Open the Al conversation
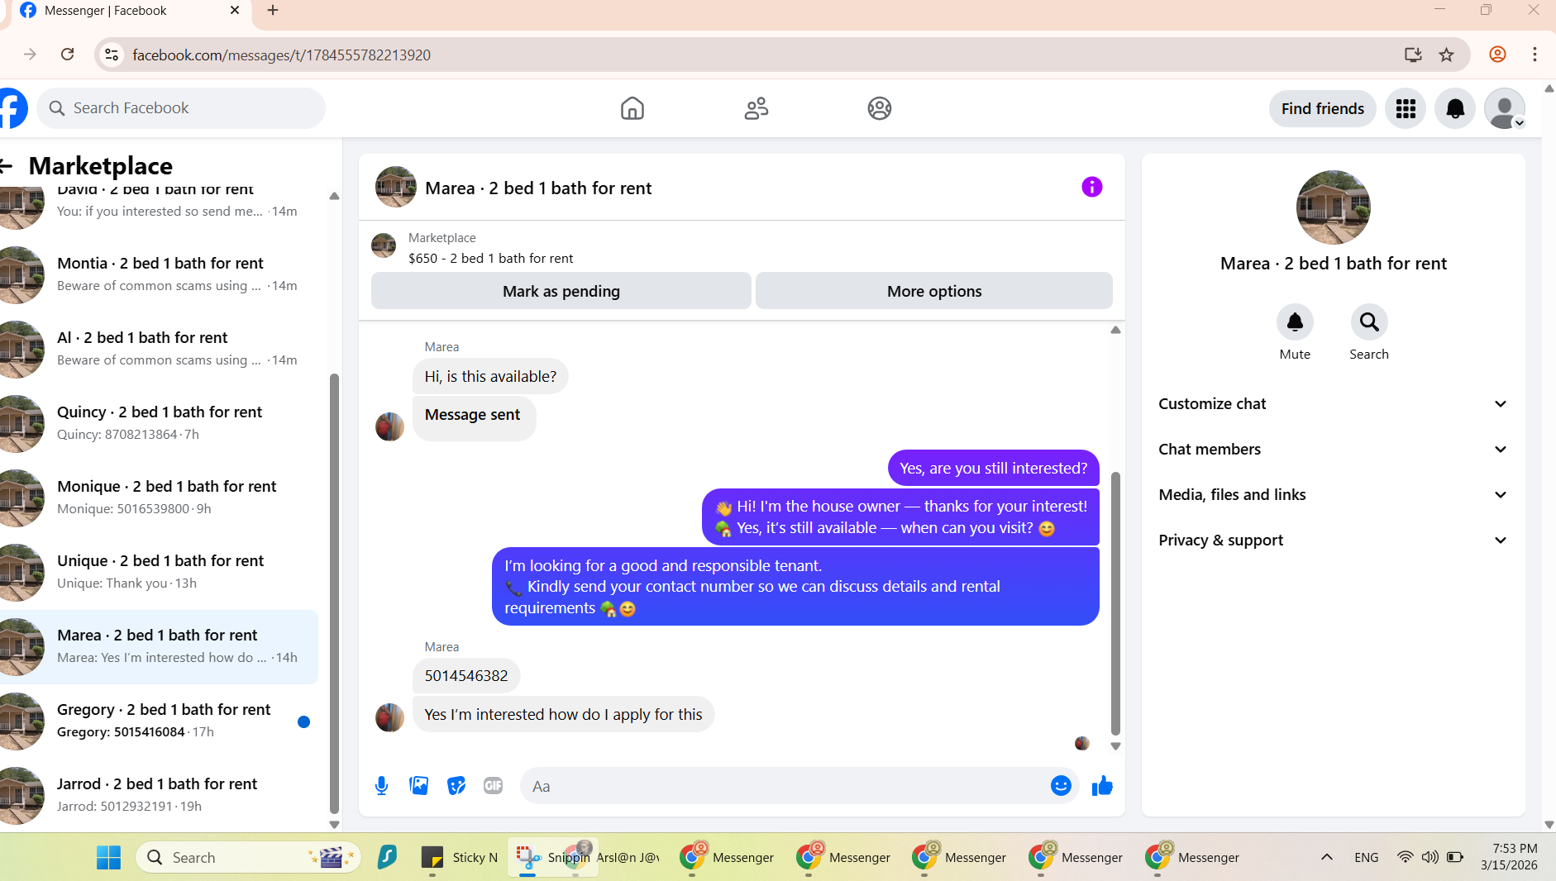Image resolution: width=1556 pixels, height=881 pixels. (159, 349)
